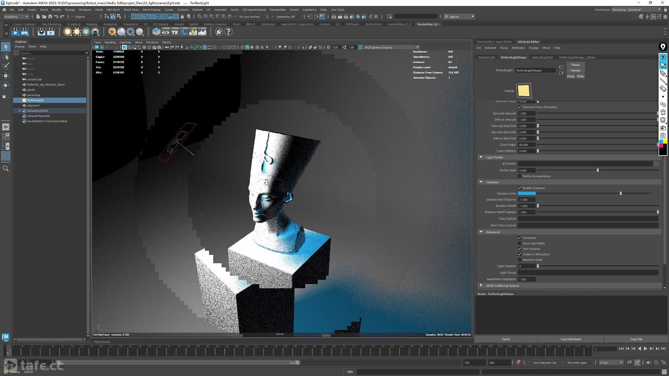Click the undo arrow in the white annotation toolbar
This screenshot has width=669, height=376.
663,104
